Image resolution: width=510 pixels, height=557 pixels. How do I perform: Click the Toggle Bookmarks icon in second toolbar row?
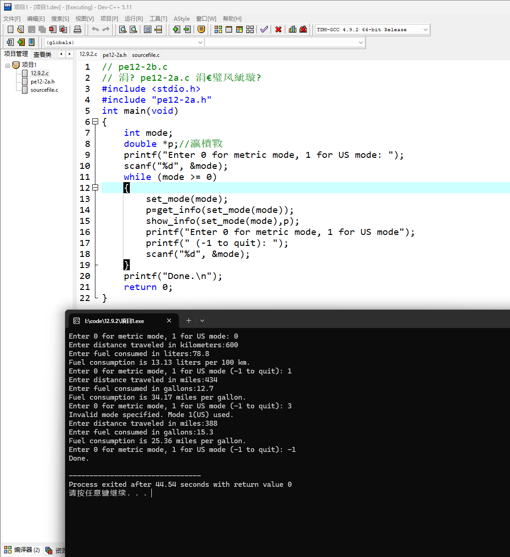[x=21, y=42]
